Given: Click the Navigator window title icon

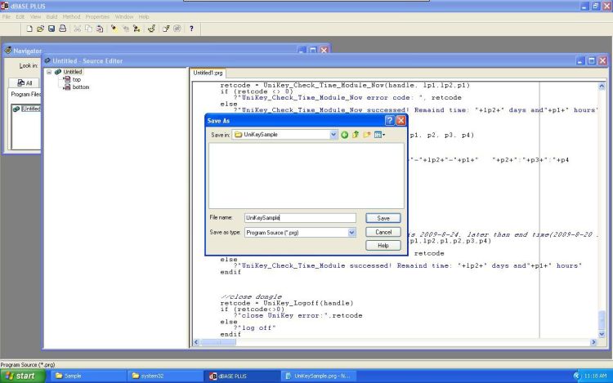Looking at the screenshot, I should (x=8, y=51).
